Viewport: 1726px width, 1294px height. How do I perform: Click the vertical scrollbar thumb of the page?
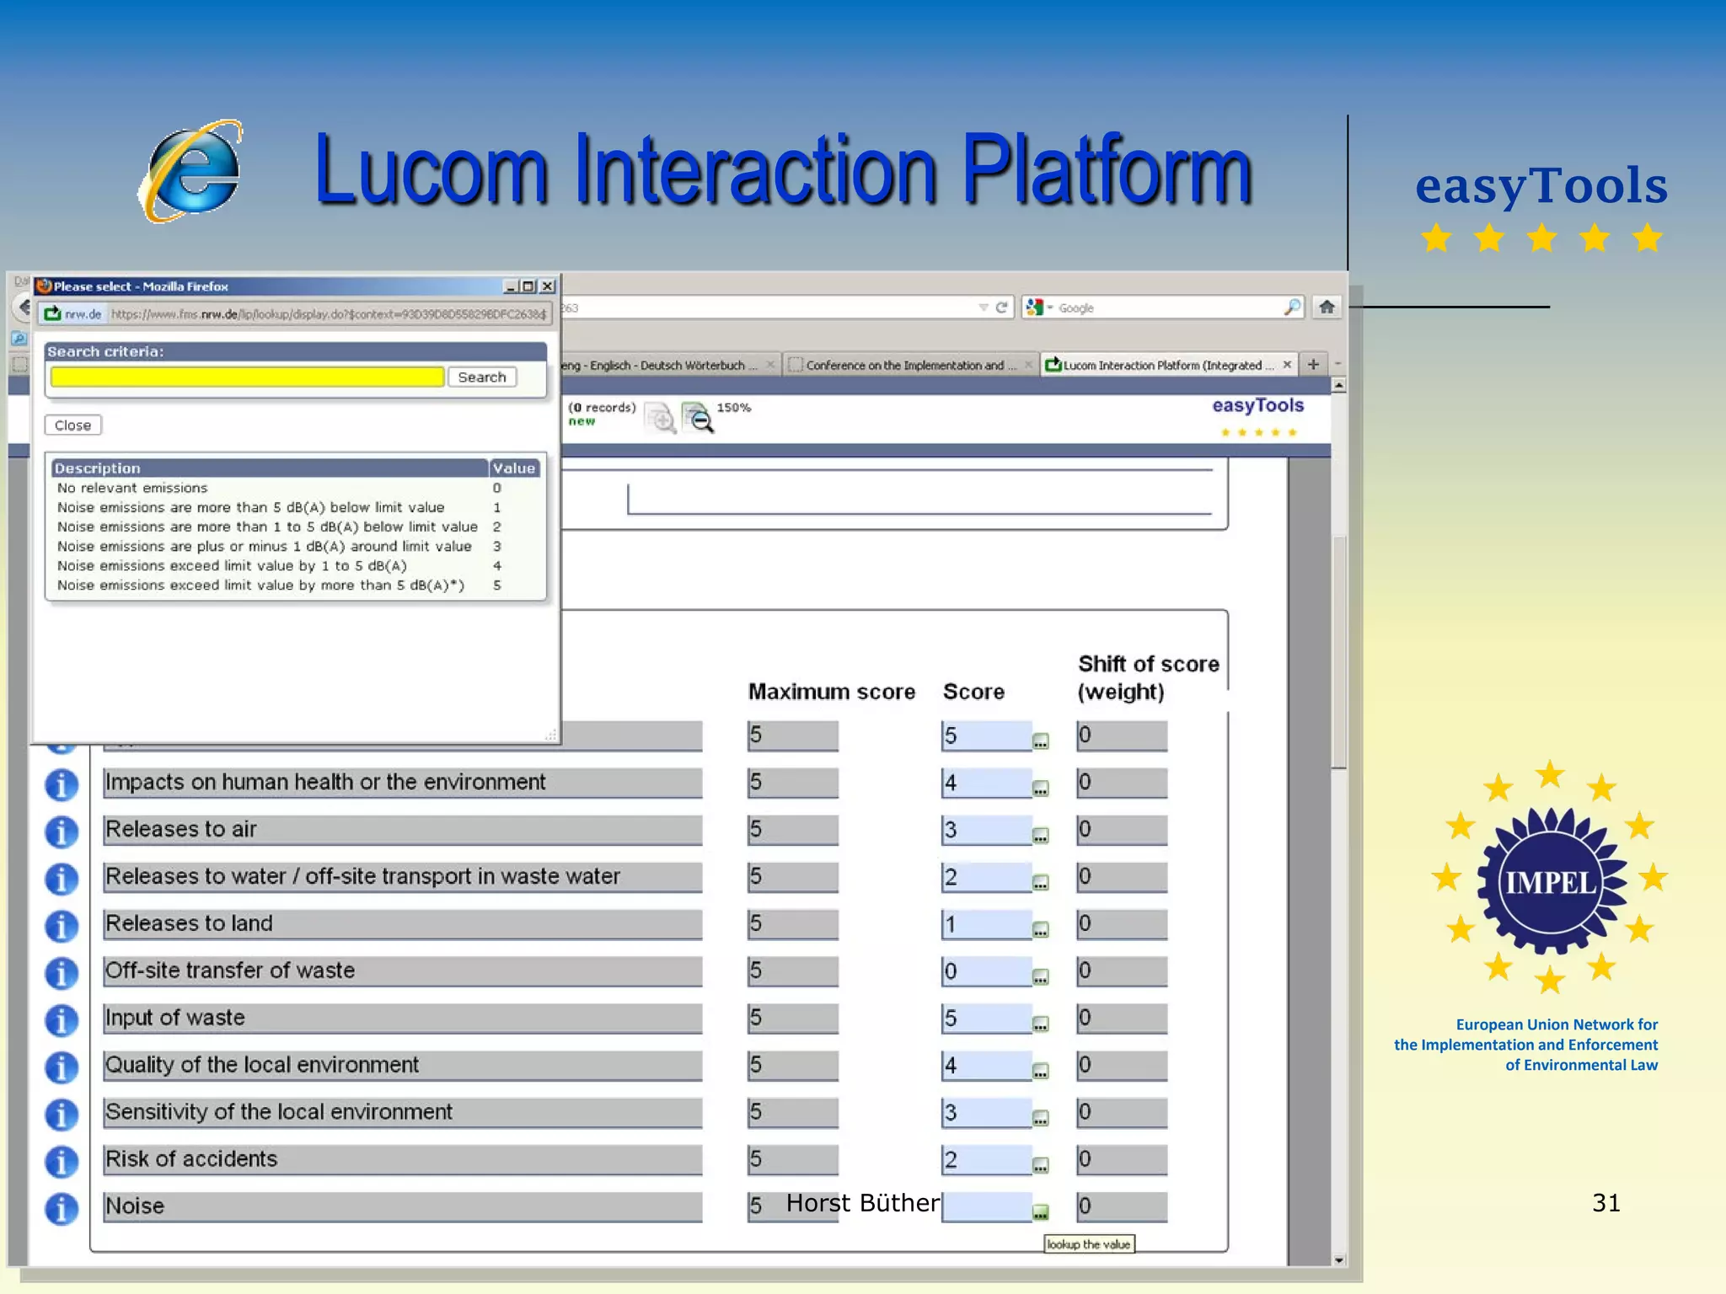[x=1338, y=650]
